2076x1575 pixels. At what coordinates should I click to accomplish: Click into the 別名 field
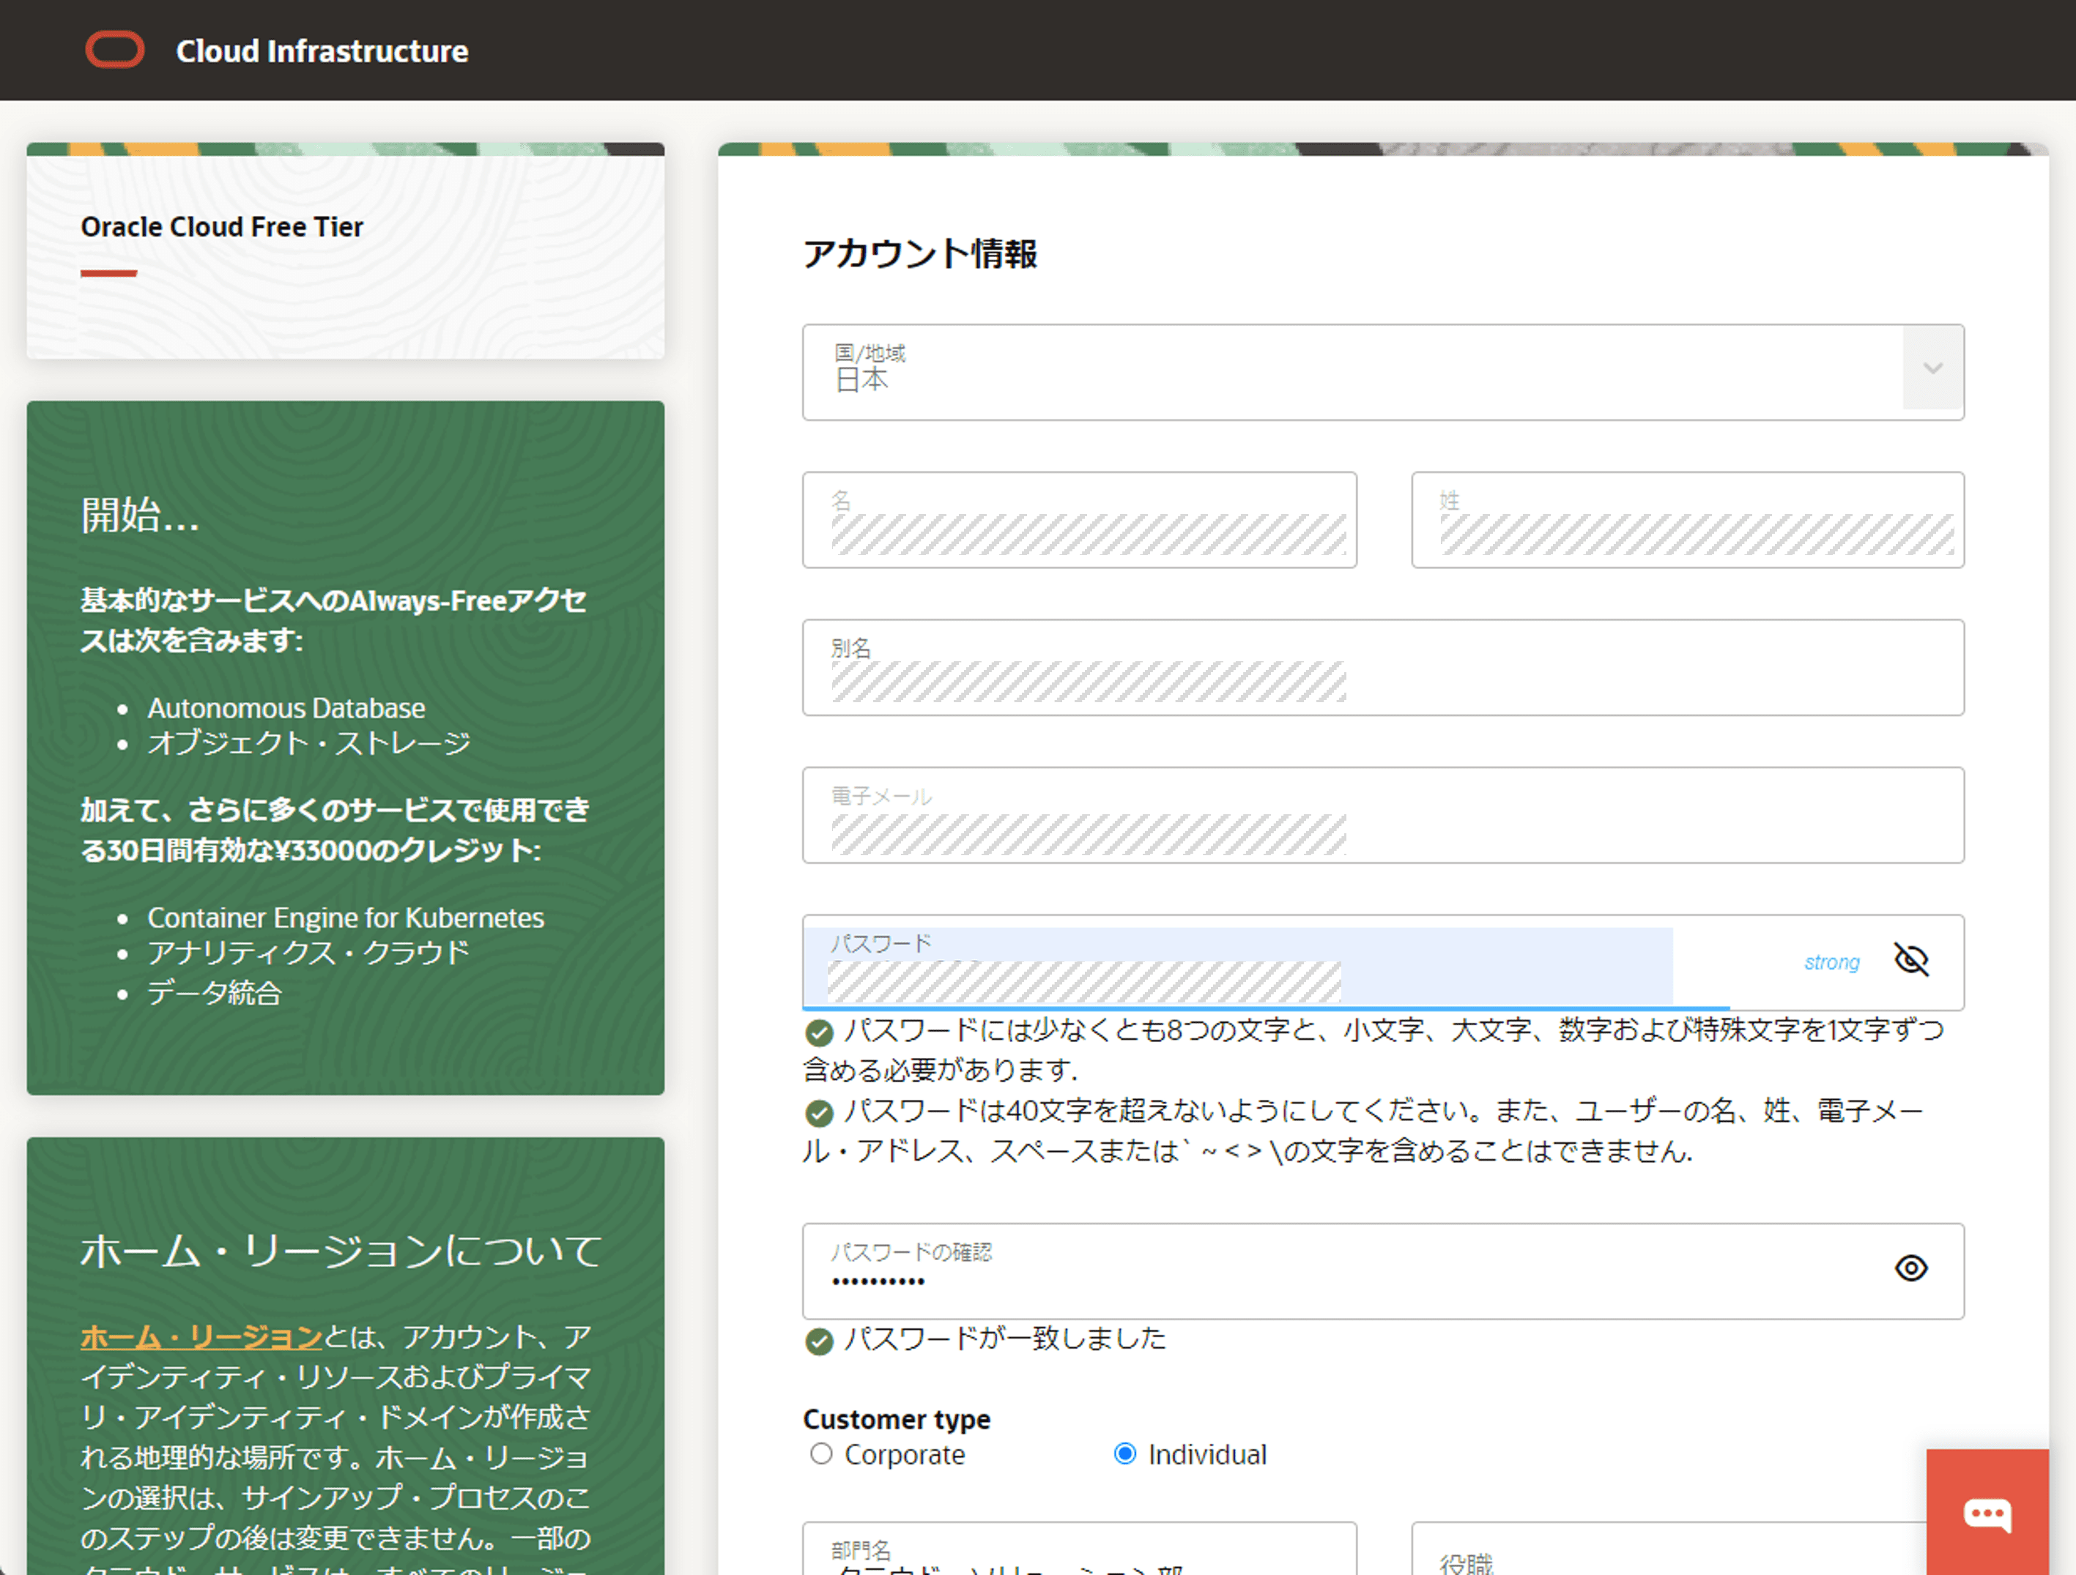[x=1382, y=667]
